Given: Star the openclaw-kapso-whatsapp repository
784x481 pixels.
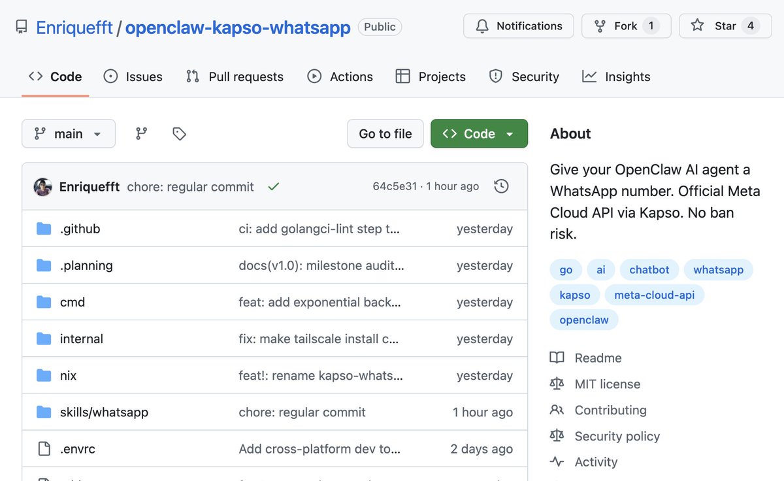Looking at the screenshot, I should point(725,25).
